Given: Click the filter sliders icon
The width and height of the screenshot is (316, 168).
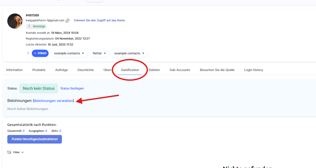Looking at the screenshot, I should [9, 152].
